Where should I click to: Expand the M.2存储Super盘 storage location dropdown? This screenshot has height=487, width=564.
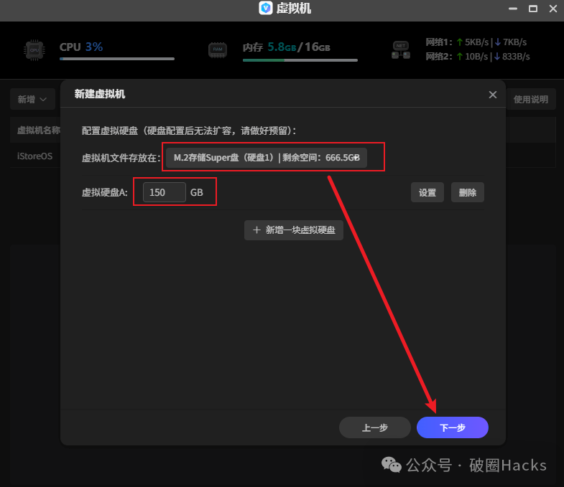tap(267, 158)
